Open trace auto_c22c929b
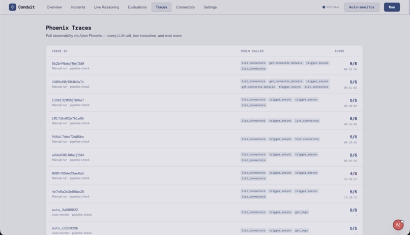Viewport: 410px width, 235px height. pos(65,228)
